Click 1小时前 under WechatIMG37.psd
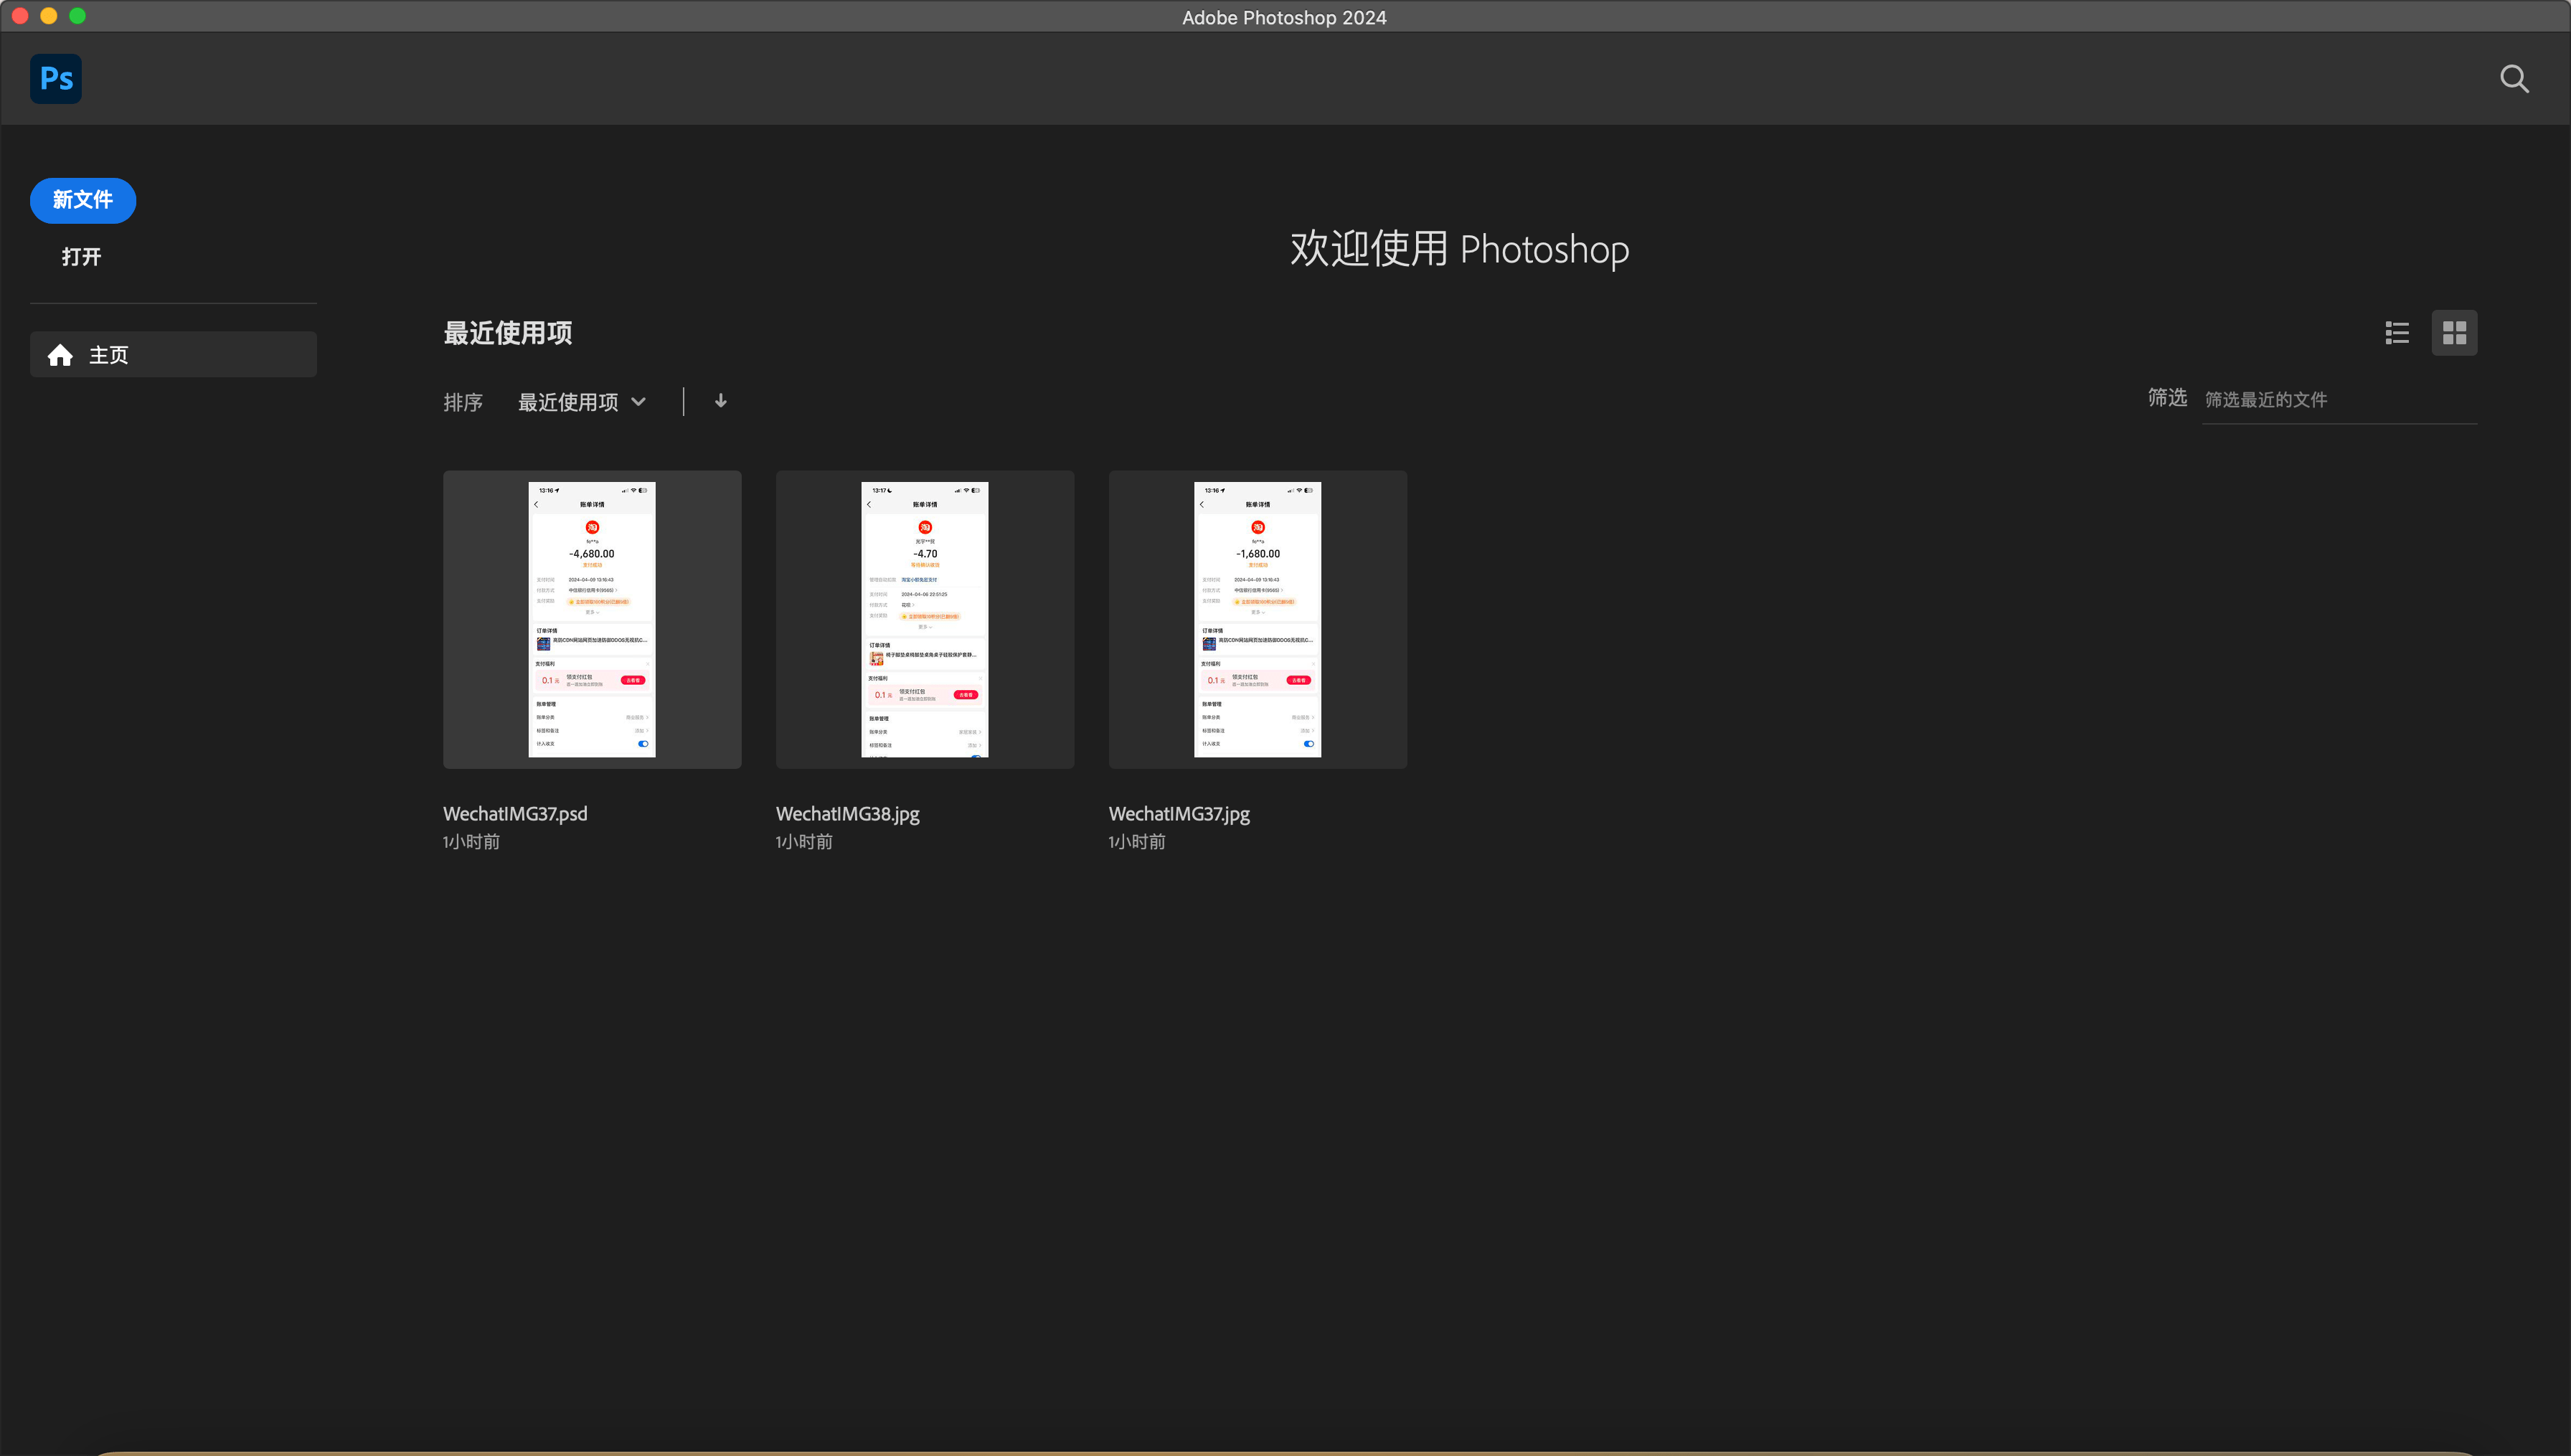2571x1456 pixels. [471, 842]
